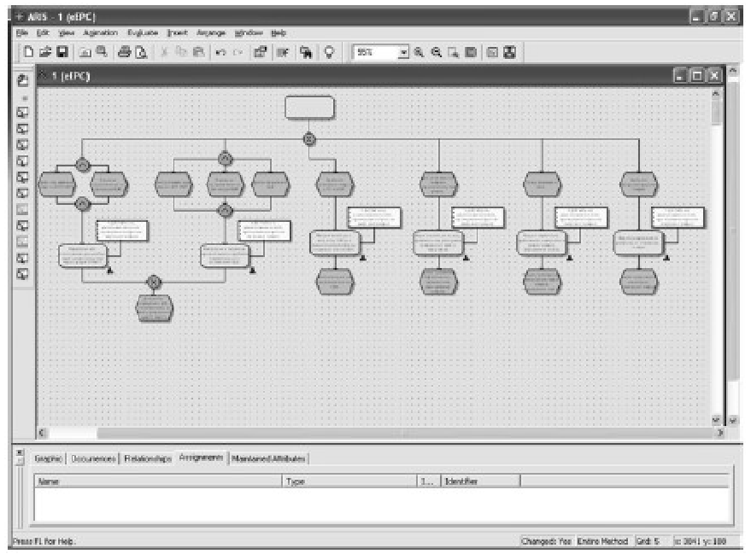
Task: Open the Edit menu
Action: coord(43,32)
